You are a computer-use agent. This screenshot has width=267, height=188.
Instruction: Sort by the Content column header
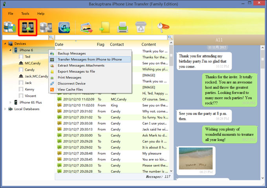click(x=149, y=45)
